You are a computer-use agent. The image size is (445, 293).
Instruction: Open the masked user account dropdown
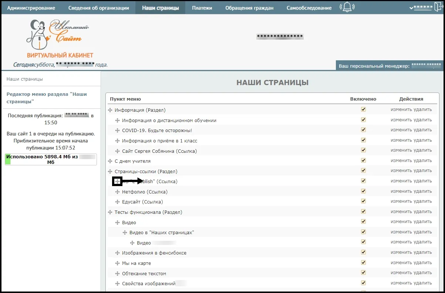pos(421,8)
